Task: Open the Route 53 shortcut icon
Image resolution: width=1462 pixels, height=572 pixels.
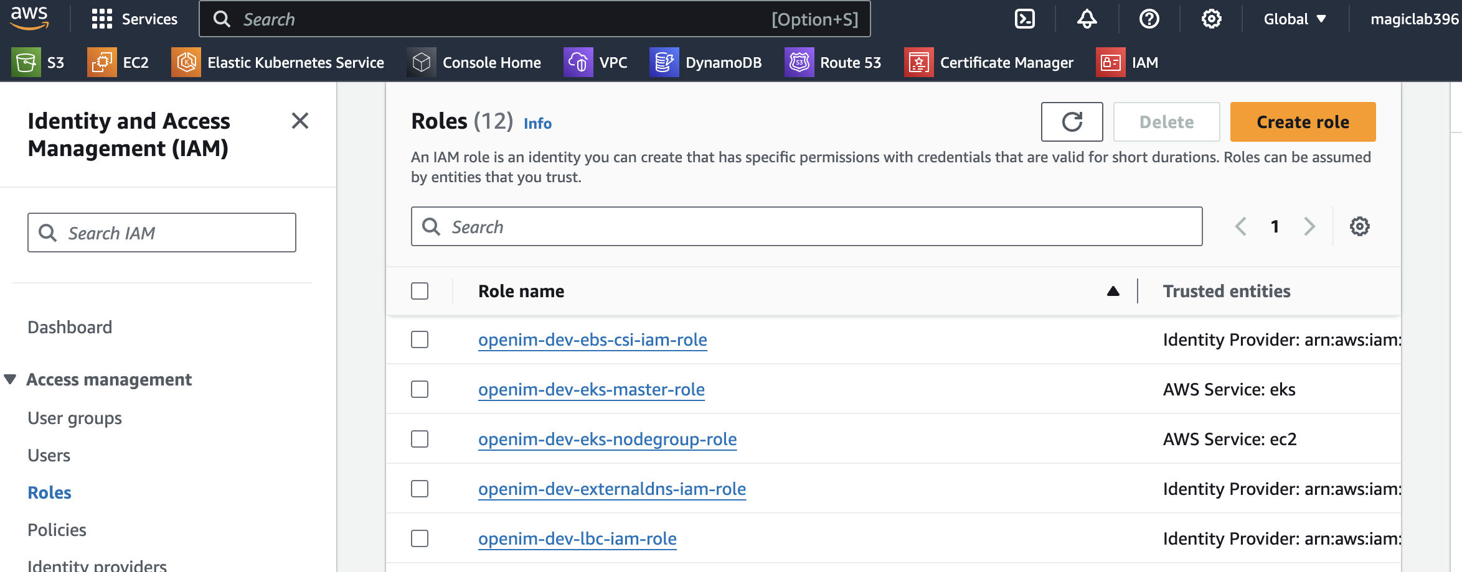Action: click(x=799, y=62)
